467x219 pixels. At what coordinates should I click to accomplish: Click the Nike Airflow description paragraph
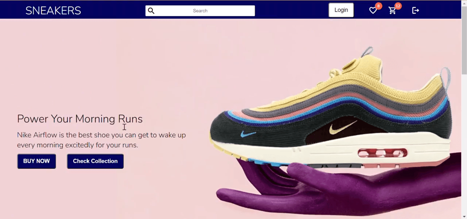pyautogui.click(x=102, y=140)
